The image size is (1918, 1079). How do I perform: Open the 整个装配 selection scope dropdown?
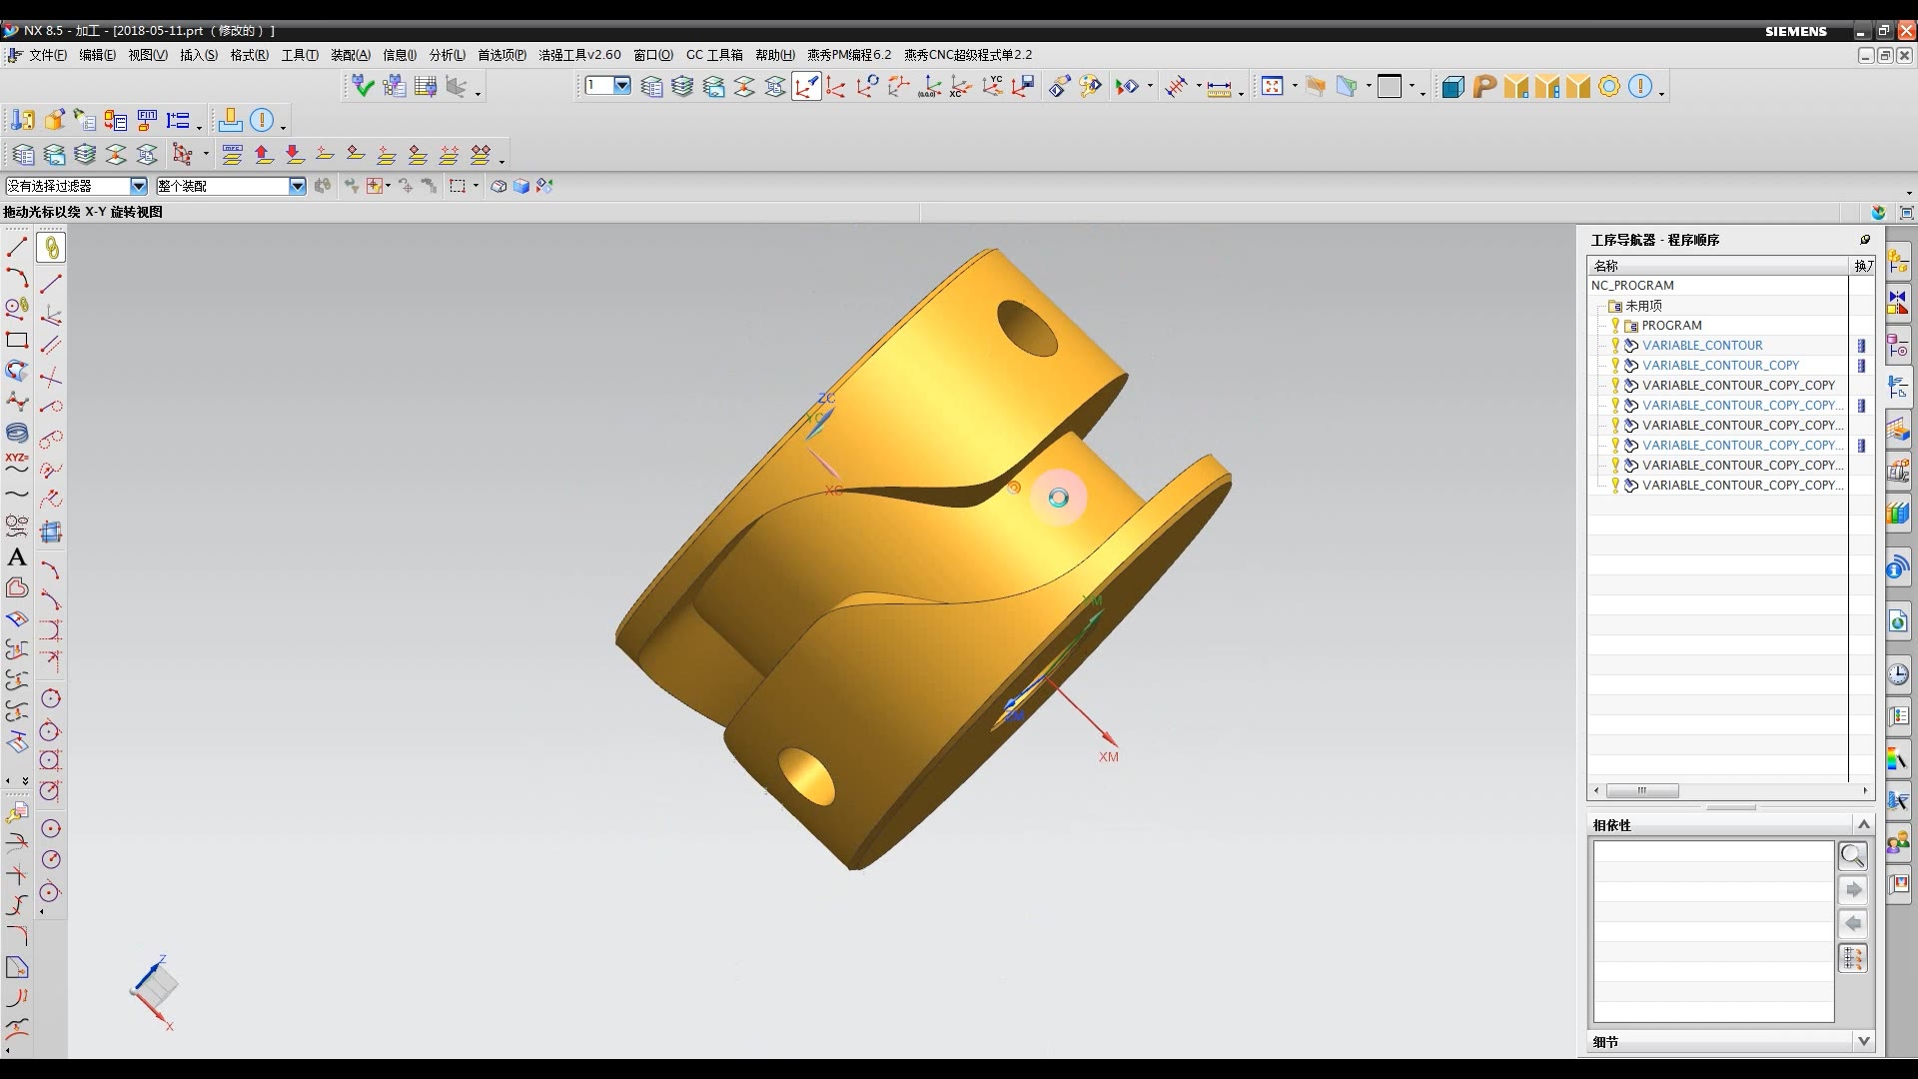(x=297, y=186)
